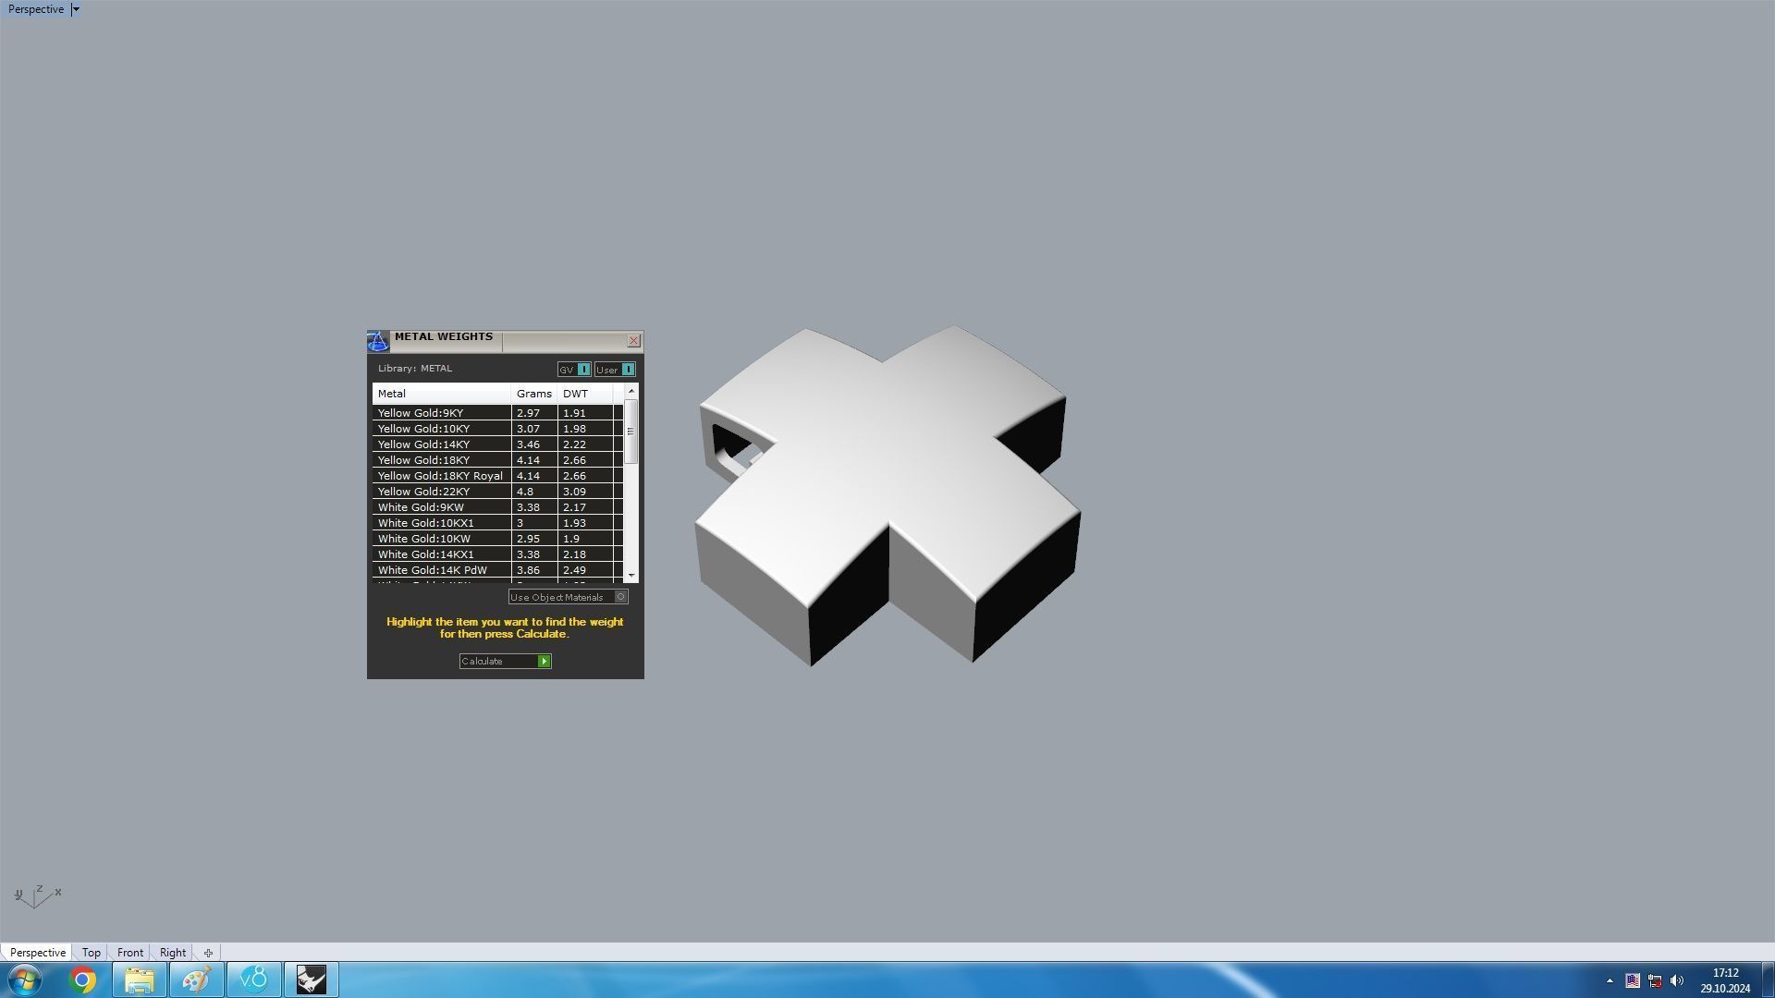Select the Yellow Gold:10KY row
Viewport: 1775px width, 998px height.
click(497, 429)
